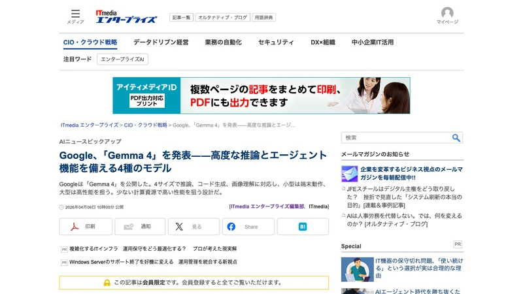The image size is (523, 294).
Task: Open オルタナティブ・ブログ button
Action: [222, 18]
